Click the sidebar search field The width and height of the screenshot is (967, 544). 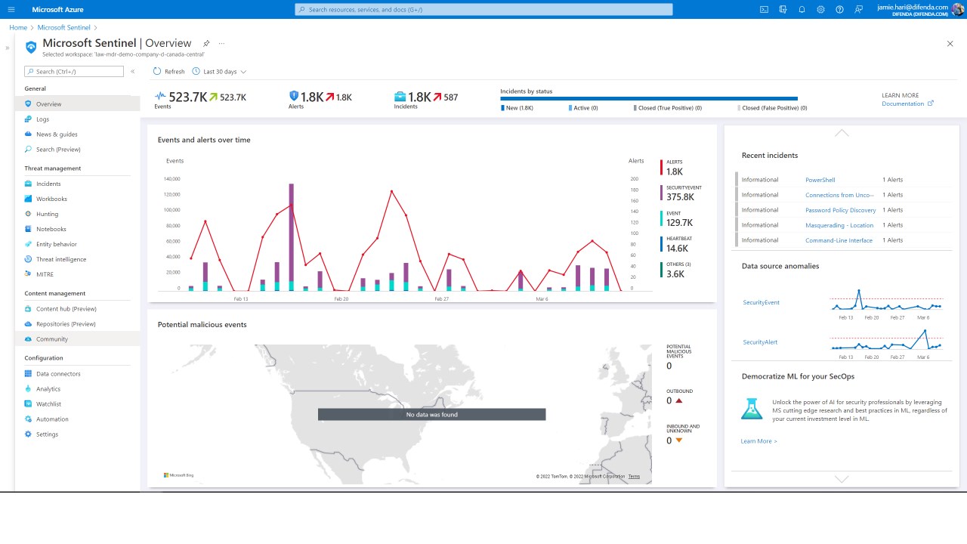click(x=74, y=71)
